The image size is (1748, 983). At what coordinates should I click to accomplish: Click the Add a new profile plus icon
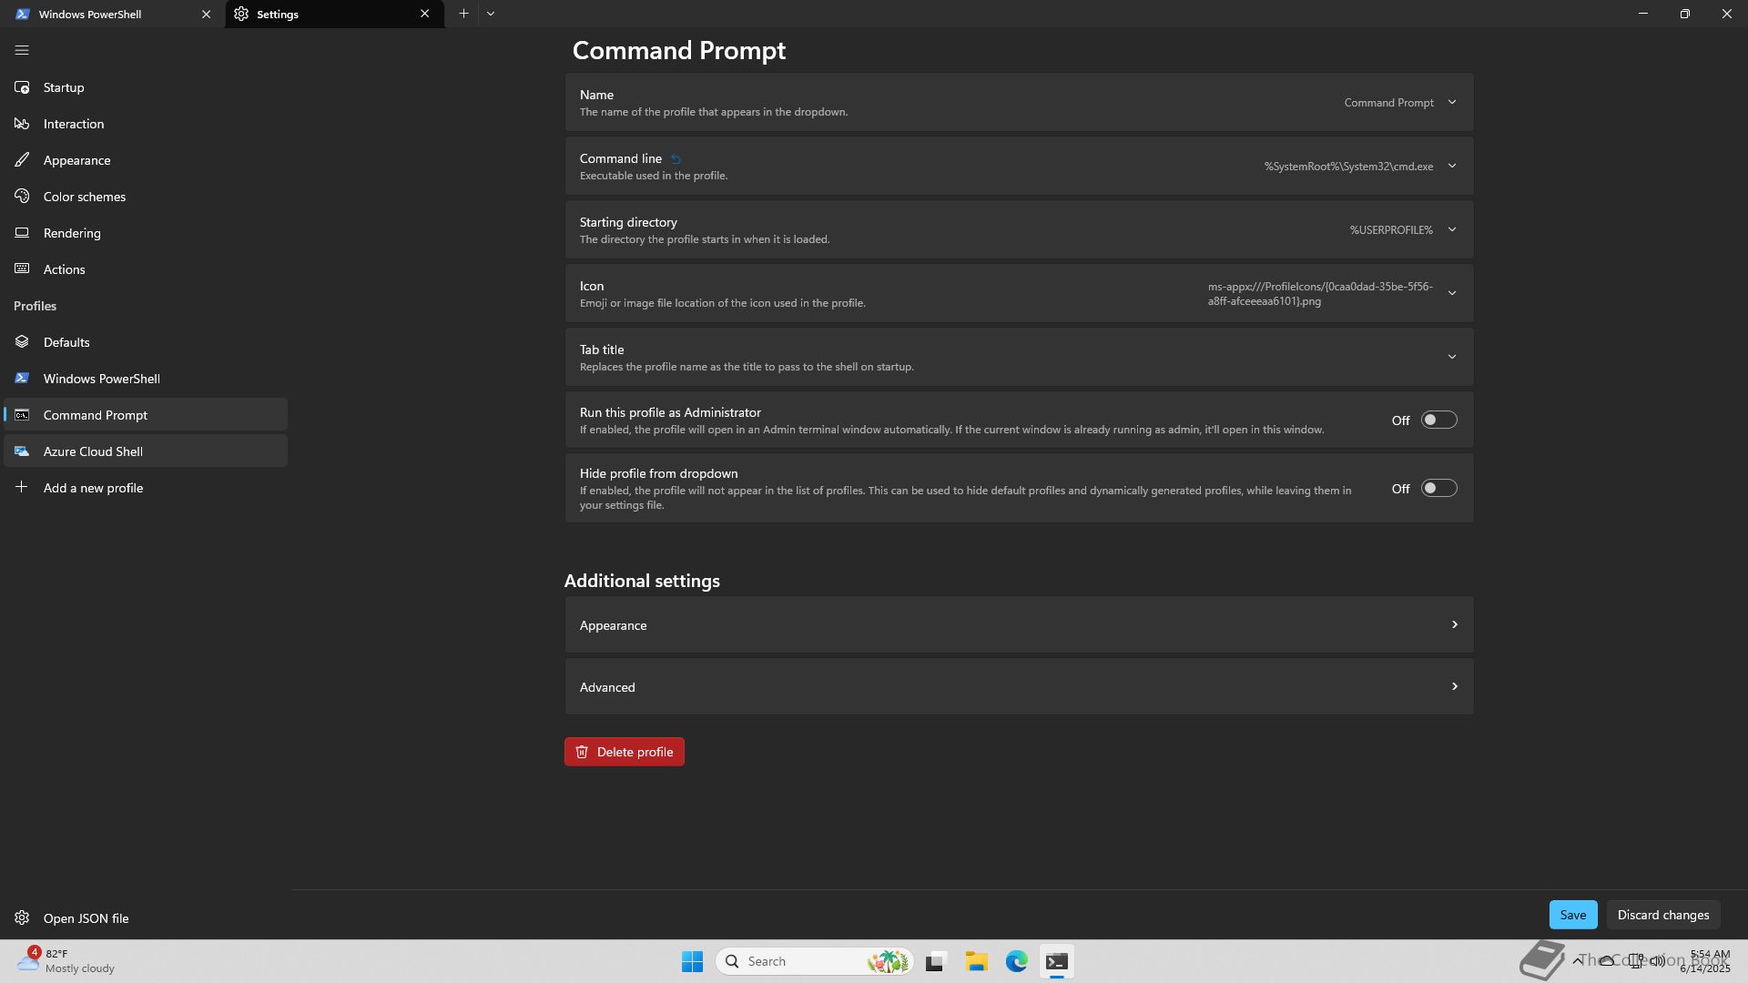[x=22, y=488]
